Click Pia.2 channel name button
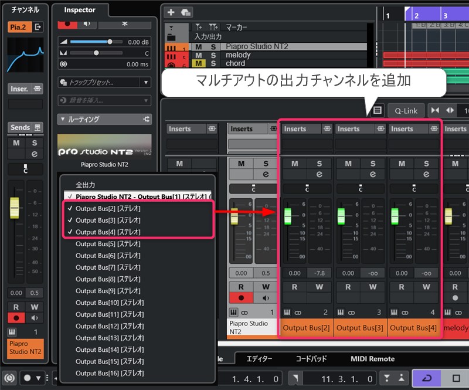The height and width of the screenshot is (390, 469). point(19,27)
